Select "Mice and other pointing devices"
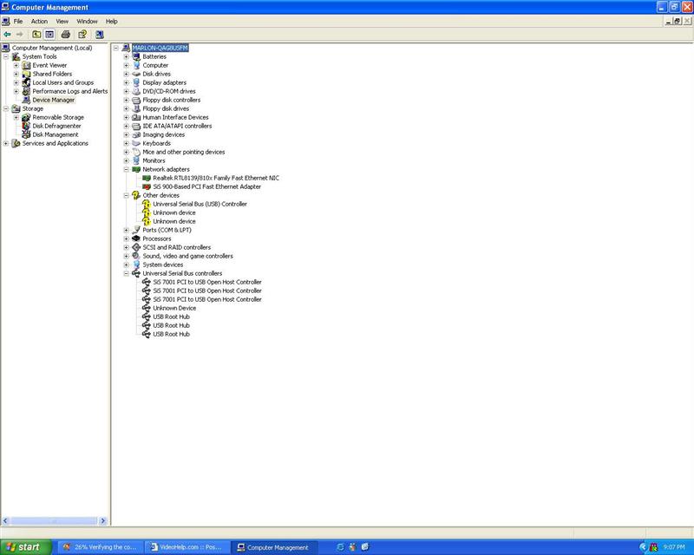 pyautogui.click(x=184, y=152)
